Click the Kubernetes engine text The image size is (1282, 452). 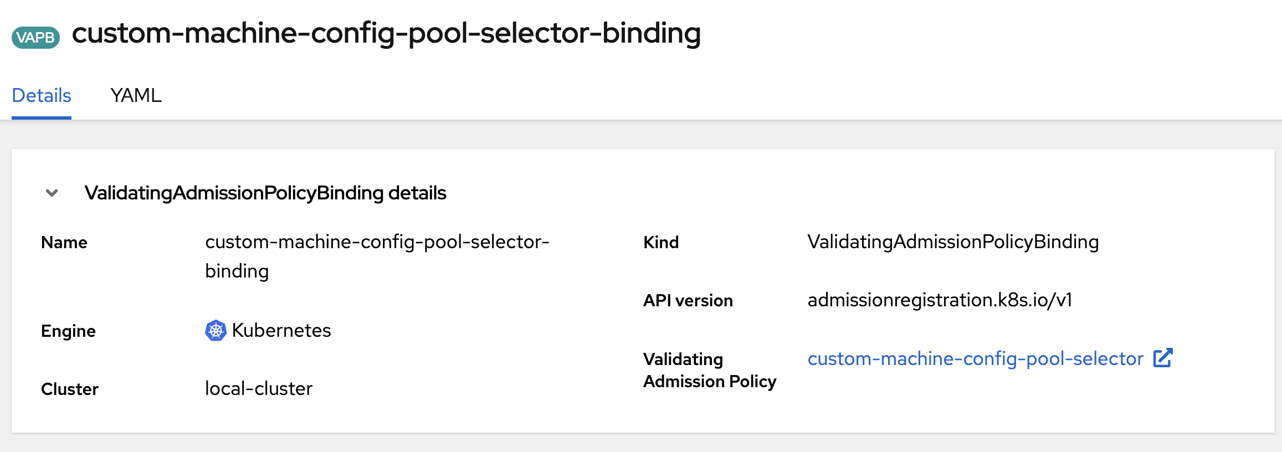[281, 331]
